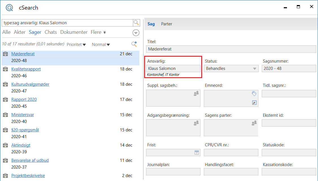Click the tag icon in Emneord field
Screen dimensions: 318x181
click(254, 94)
